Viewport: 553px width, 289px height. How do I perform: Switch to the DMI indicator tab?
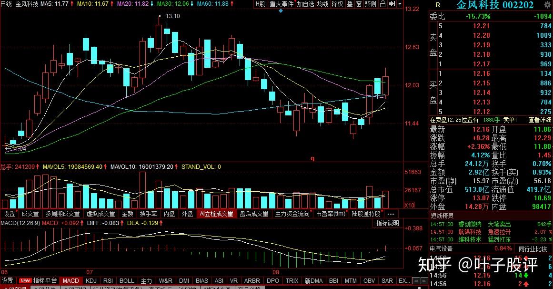(184, 280)
